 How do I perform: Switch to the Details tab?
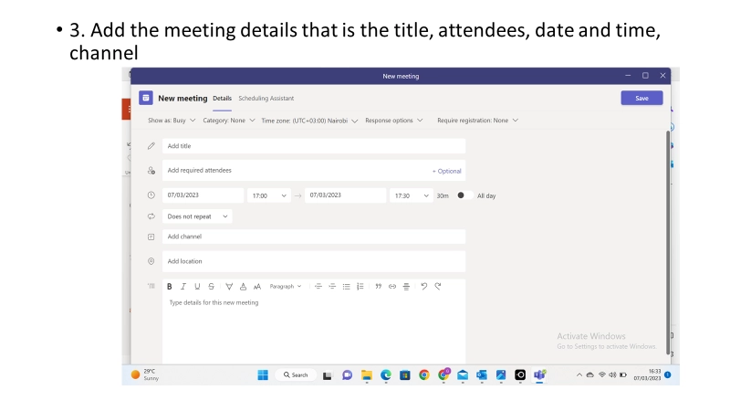coord(222,99)
